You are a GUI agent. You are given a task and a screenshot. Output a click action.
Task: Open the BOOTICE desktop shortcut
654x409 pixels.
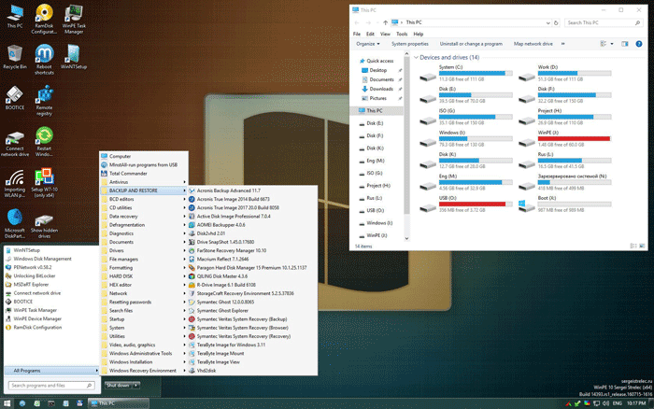(x=14, y=95)
